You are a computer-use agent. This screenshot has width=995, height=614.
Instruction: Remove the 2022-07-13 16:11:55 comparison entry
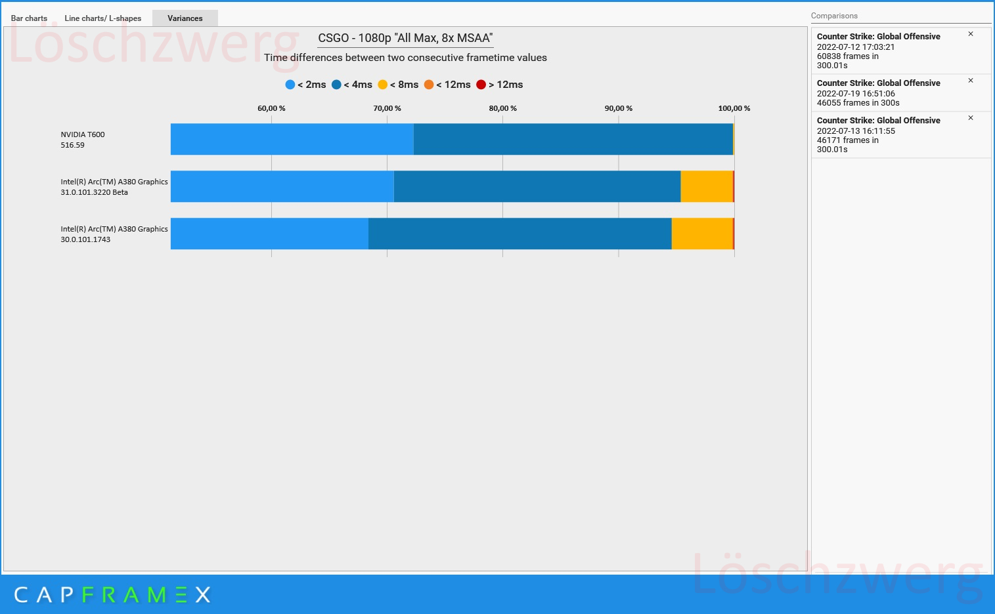pyautogui.click(x=971, y=118)
